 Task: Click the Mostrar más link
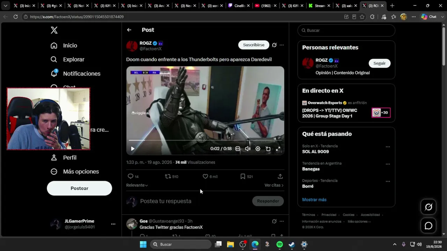click(x=314, y=200)
